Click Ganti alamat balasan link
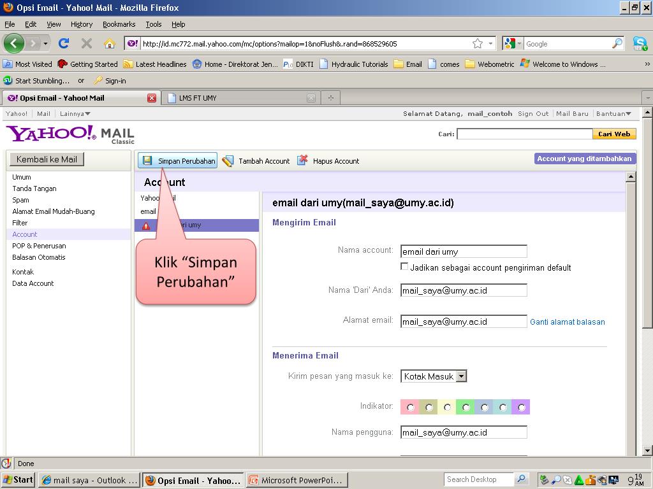The width and height of the screenshot is (653, 489). [567, 322]
